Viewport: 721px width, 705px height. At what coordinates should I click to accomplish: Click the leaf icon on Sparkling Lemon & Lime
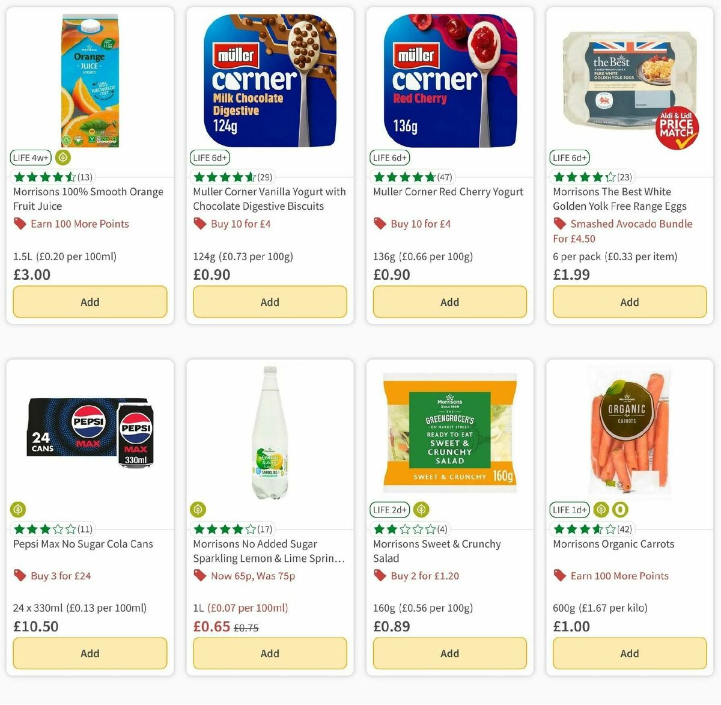[x=198, y=510]
